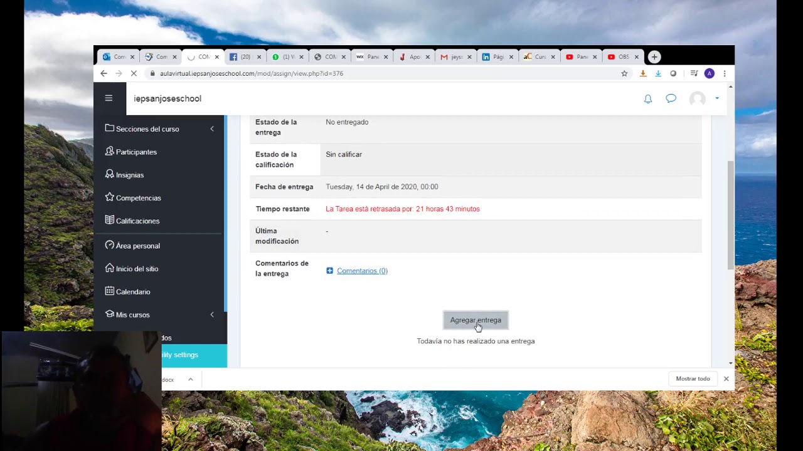This screenshot has height=451, width=803.
Task: Collapse Secciones del curso chevron
Action: (212, 129)
